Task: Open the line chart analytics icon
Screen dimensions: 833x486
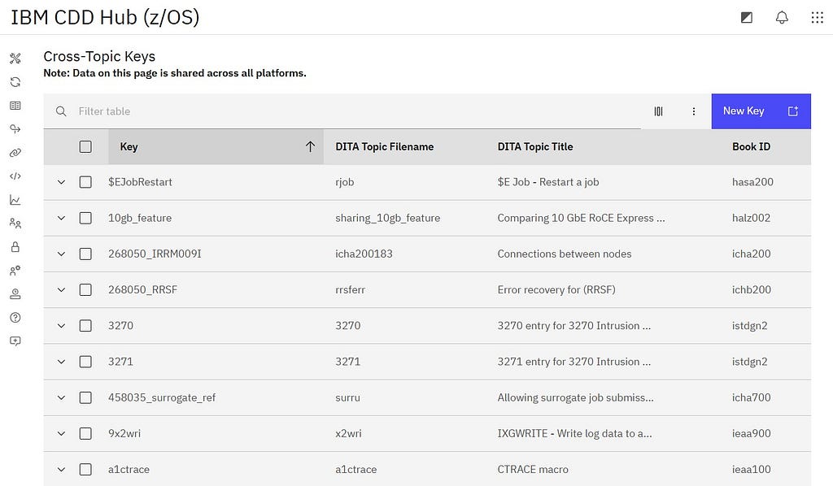Action: click(x=15, y=200)
